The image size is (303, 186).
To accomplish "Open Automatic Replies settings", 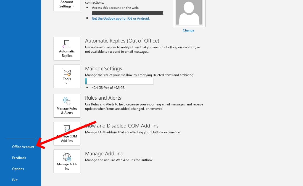I will [67, 49].
